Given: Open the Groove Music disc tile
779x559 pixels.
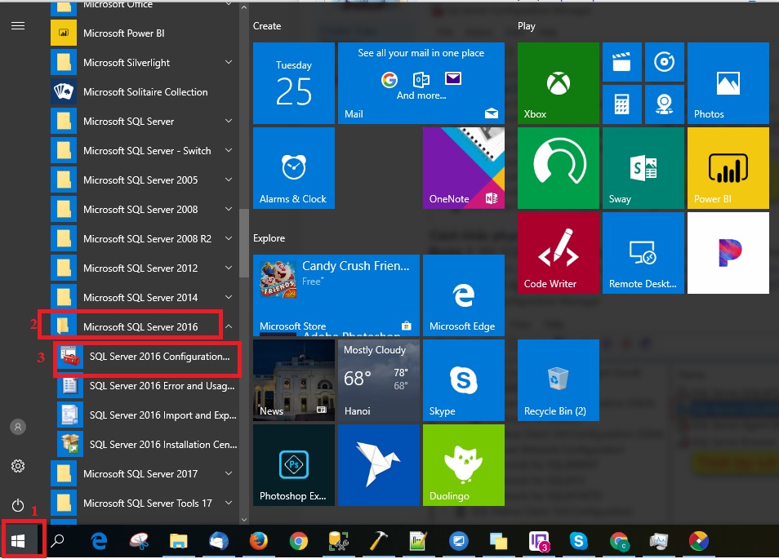Looking at the screenshot, I should 664,62.
